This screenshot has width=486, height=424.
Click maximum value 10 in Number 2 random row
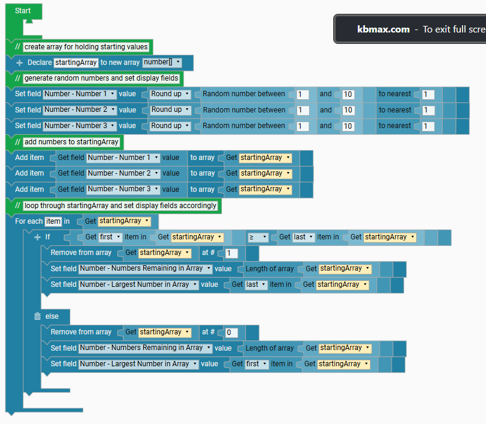coord(348,110)
